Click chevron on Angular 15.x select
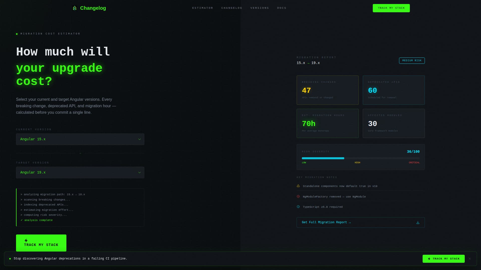The image size is (481, 270). [x=140, y=139]
